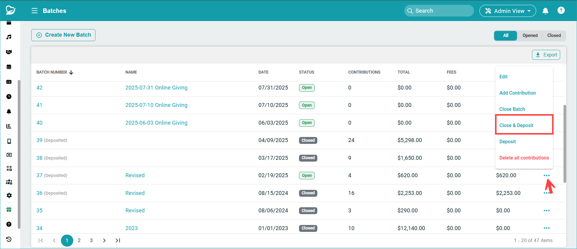Click the green gift icon in sidebar
This screenshot has width=577, height=249.
[x=9, y=210]
